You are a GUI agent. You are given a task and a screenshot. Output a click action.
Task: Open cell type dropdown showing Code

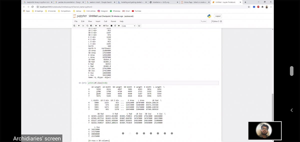point(128,26)
